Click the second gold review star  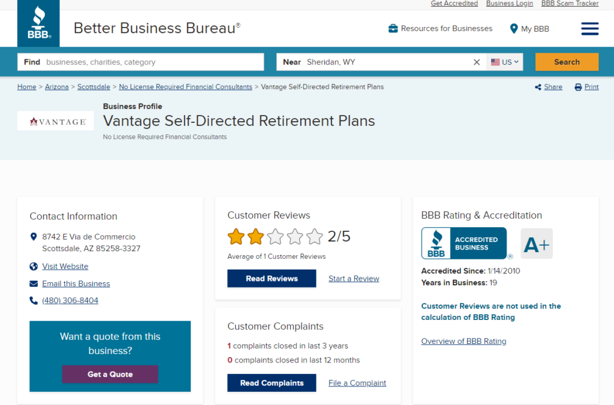255,236
